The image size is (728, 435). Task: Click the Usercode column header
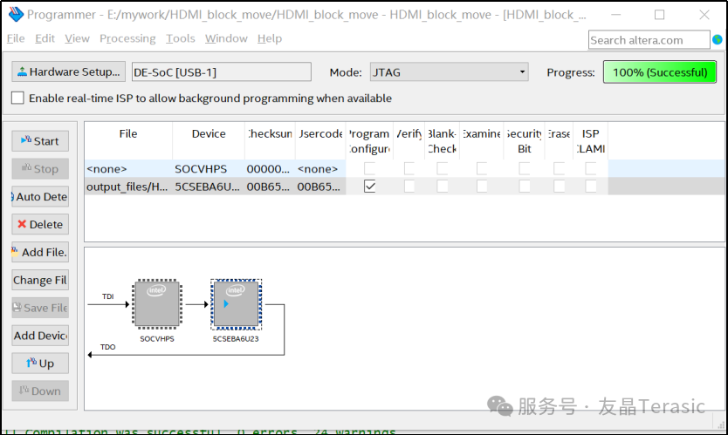point(320,141)
